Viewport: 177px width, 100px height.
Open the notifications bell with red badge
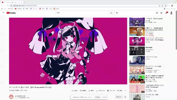[166, 13]
